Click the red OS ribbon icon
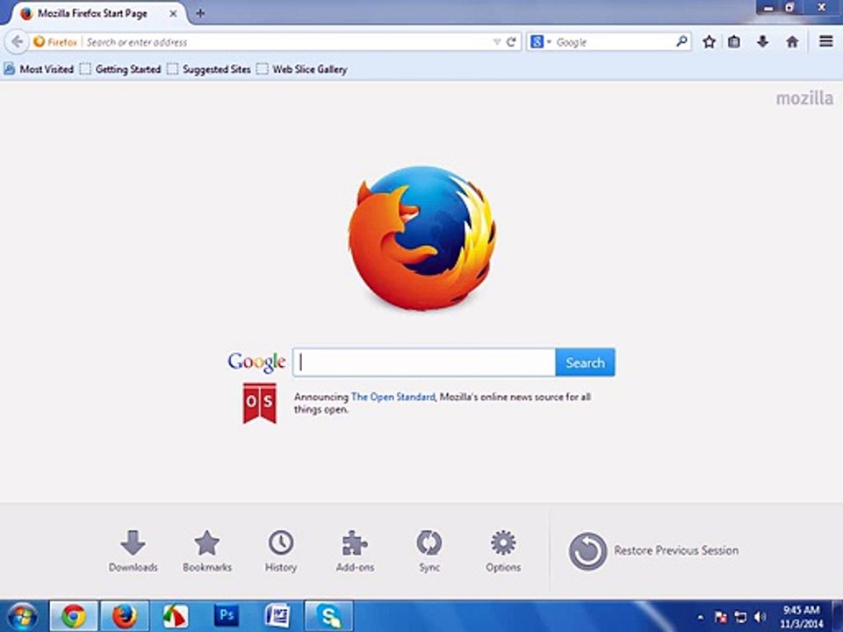 [x=260, y=403]
